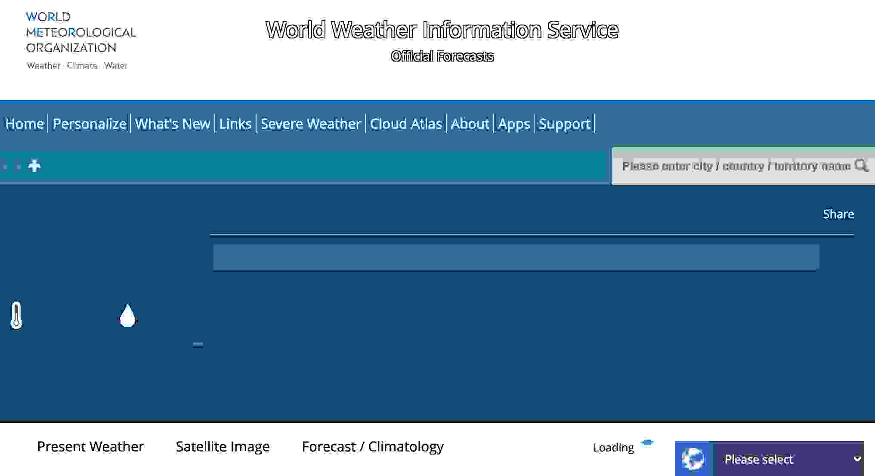Open the Apps page
Screen dimensions: 875x476
514,124
